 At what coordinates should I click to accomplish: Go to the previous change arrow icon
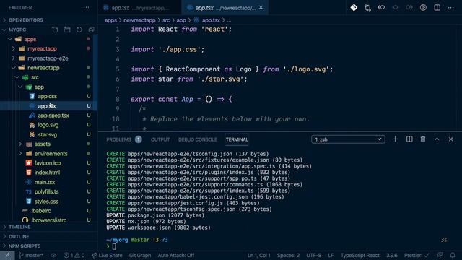pyautogui.click(x=381, y=8)
